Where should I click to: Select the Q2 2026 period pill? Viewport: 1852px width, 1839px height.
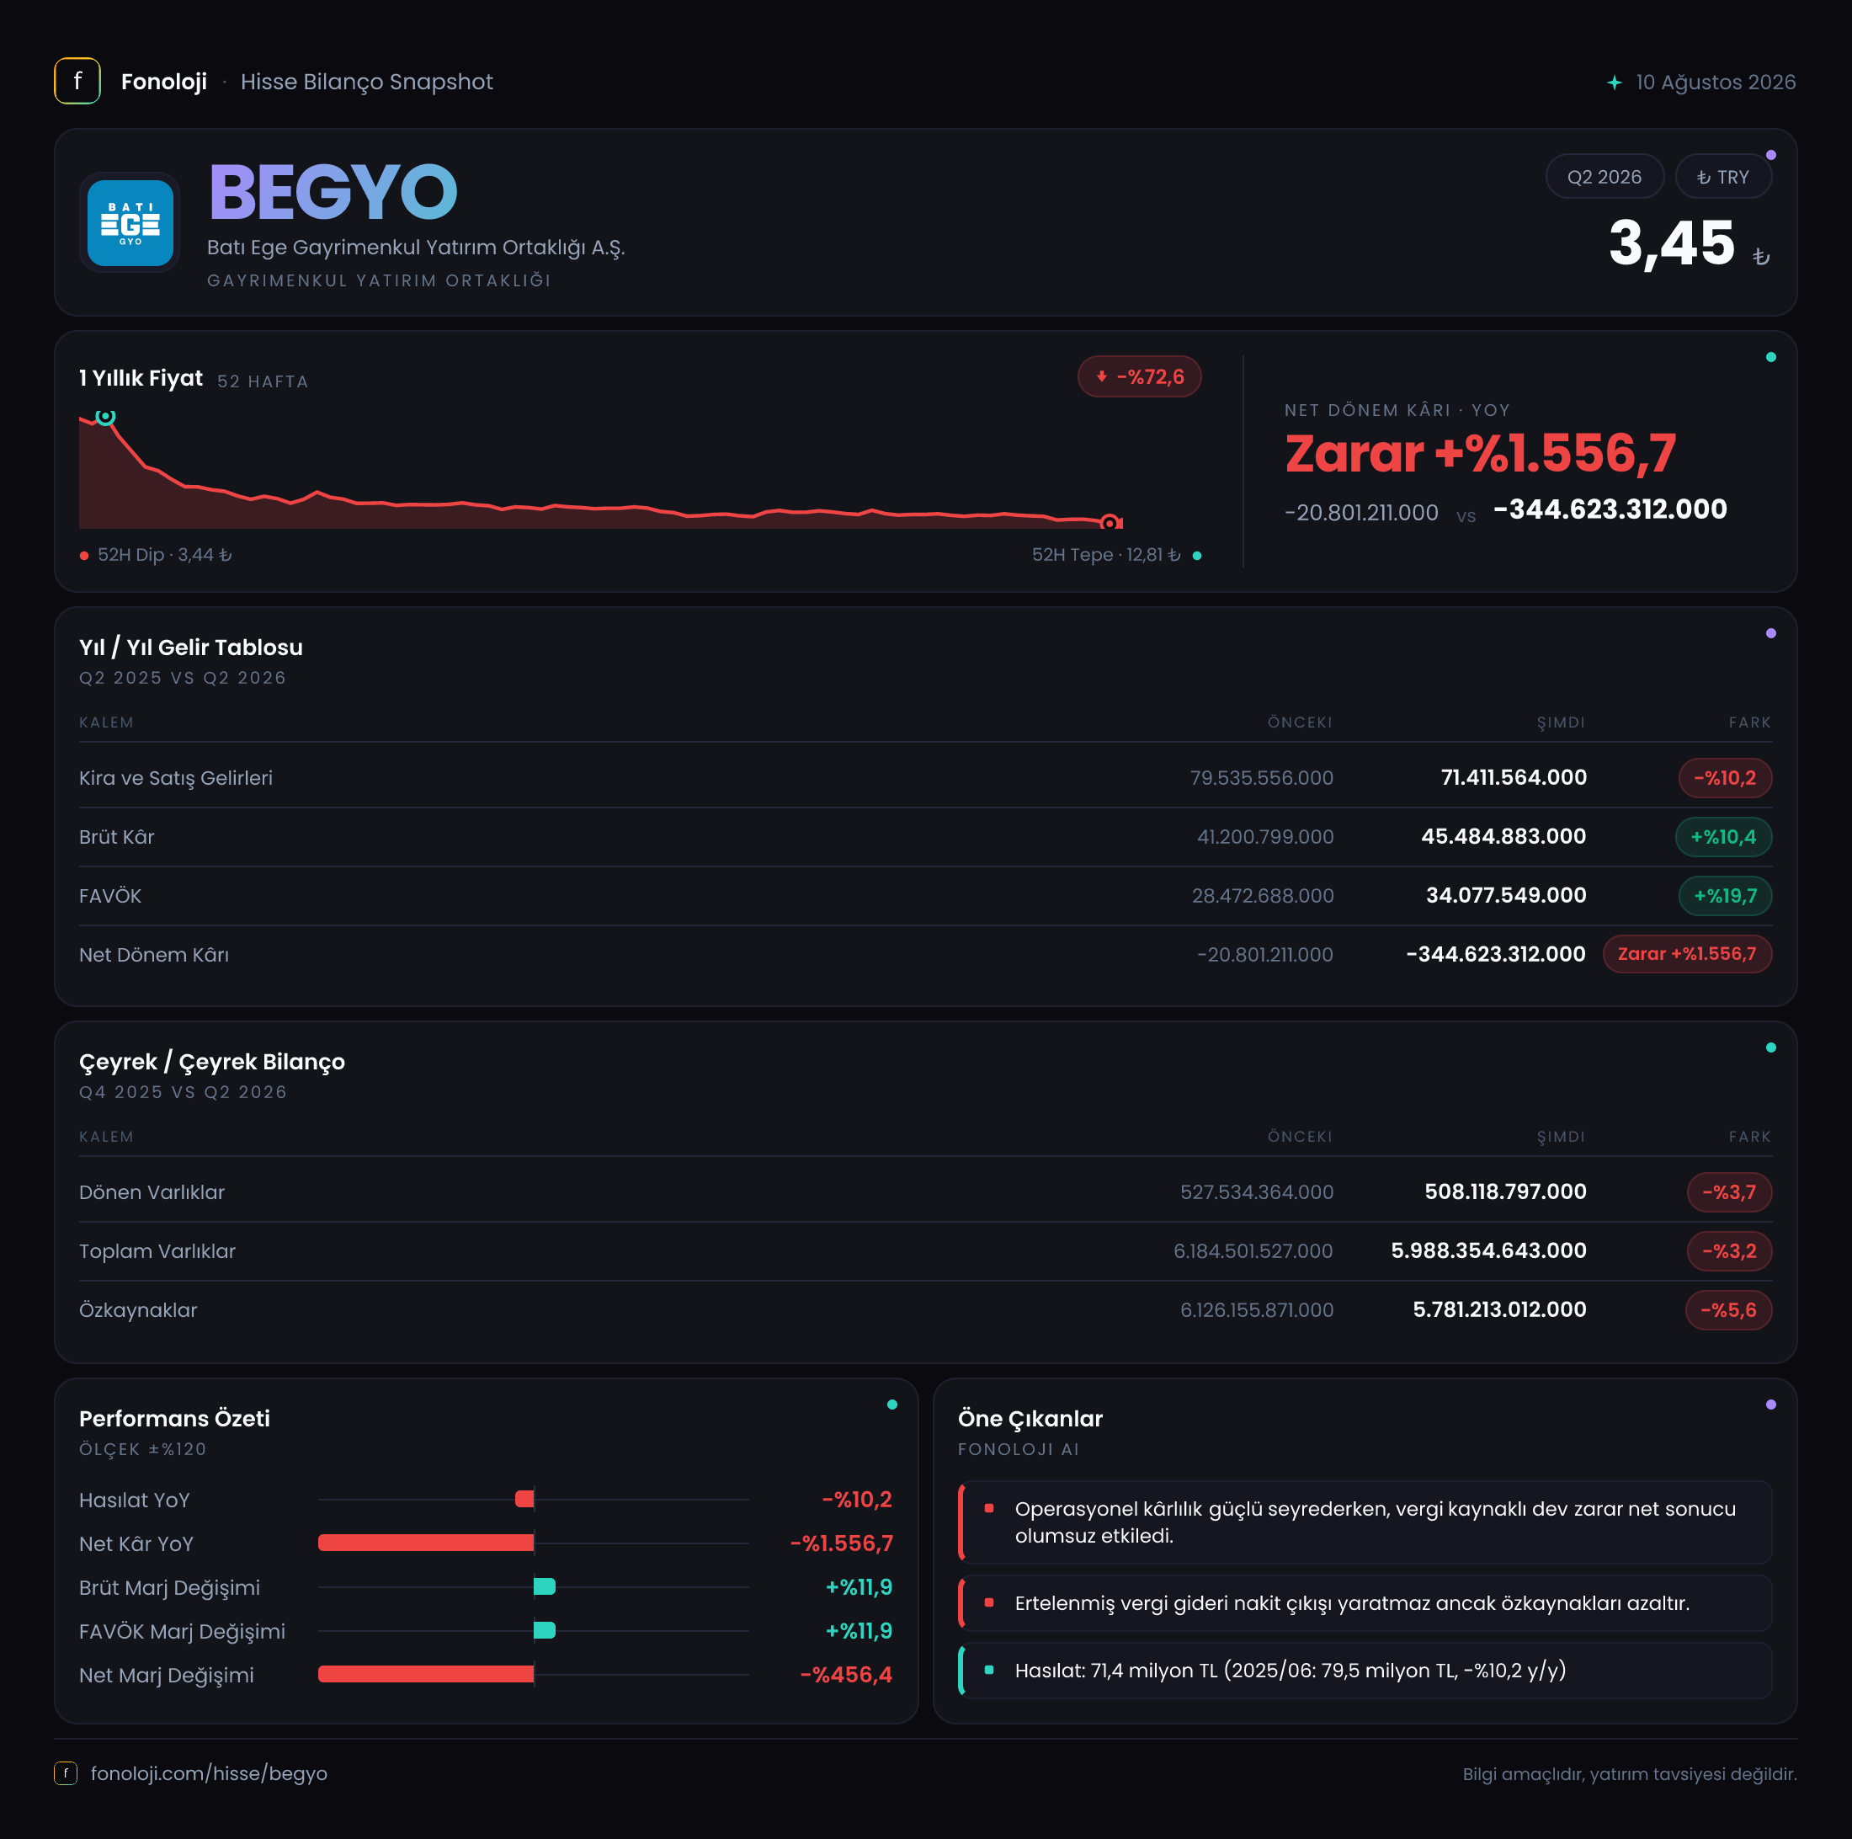pos(1604,177)
